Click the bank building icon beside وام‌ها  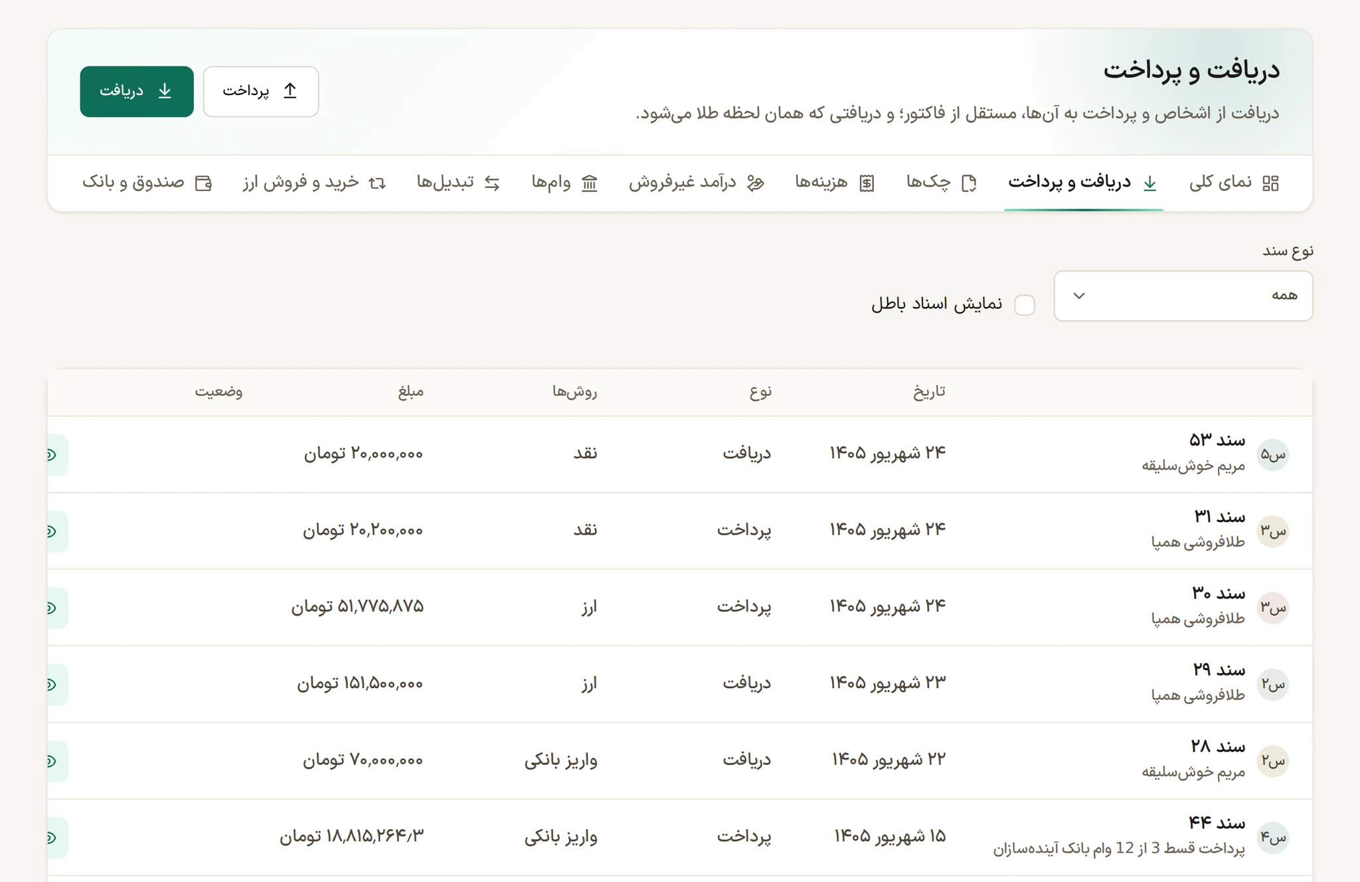click(590, 183)
